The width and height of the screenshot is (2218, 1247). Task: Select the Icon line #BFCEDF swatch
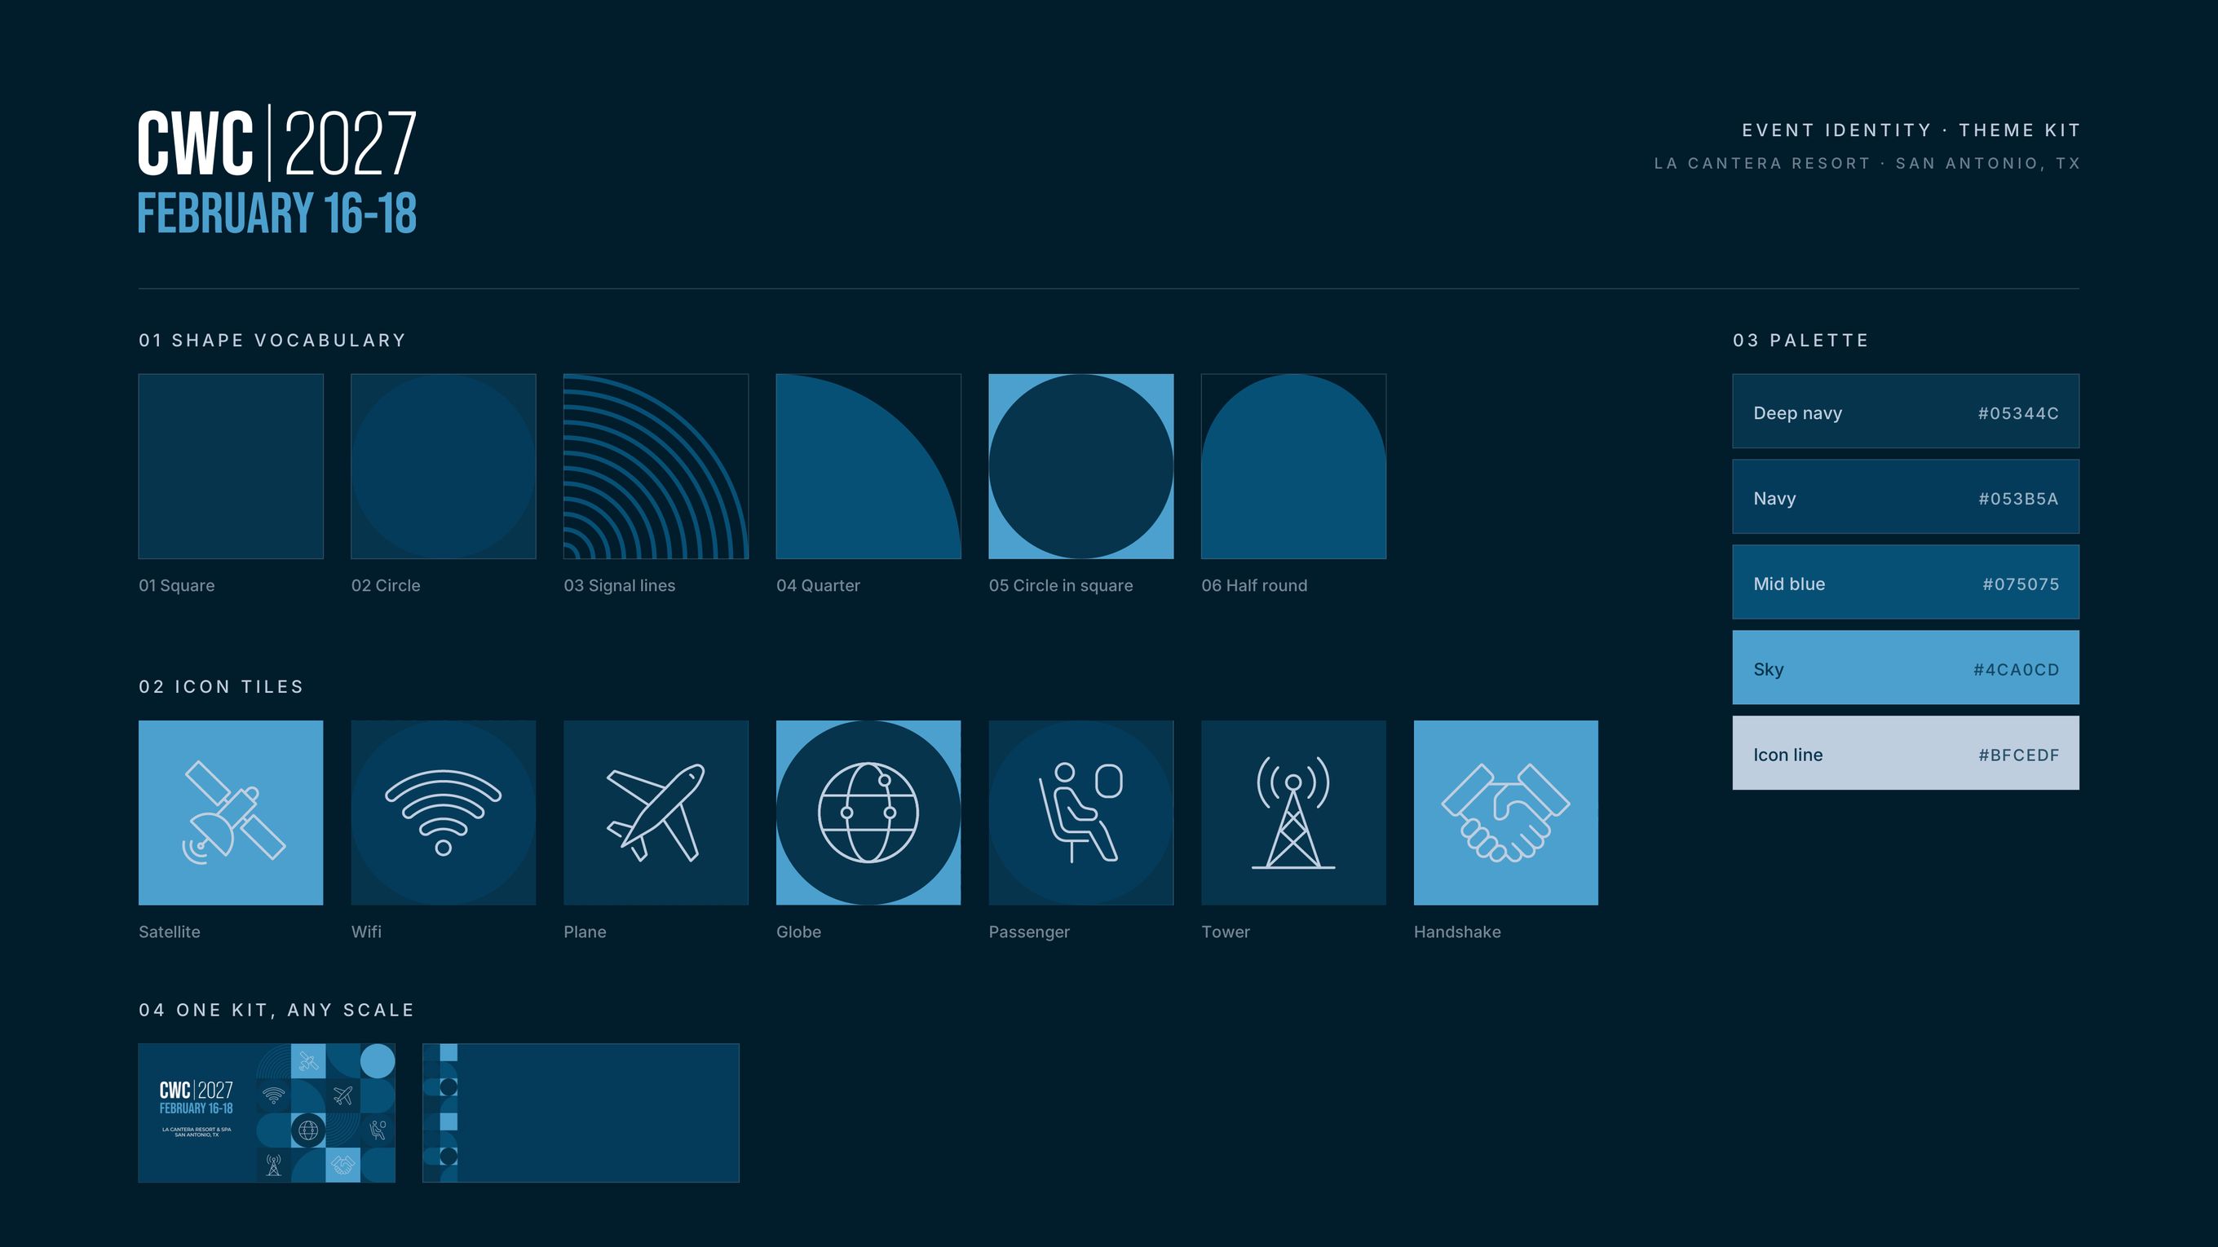(x=1906, y=753)
